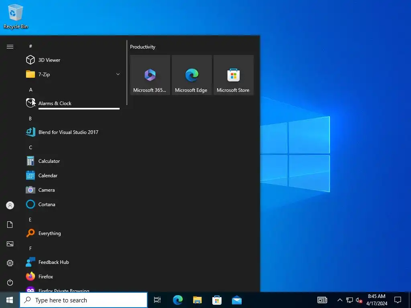Click the taskbar search box

(x=83, y=300)
